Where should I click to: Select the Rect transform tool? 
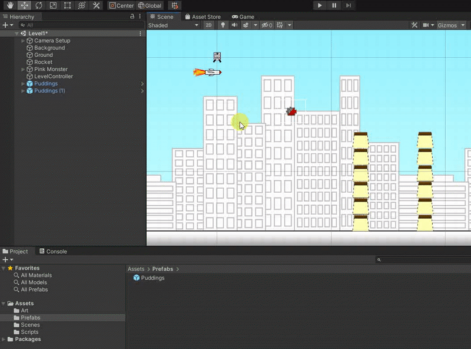(x=68, y=5)
